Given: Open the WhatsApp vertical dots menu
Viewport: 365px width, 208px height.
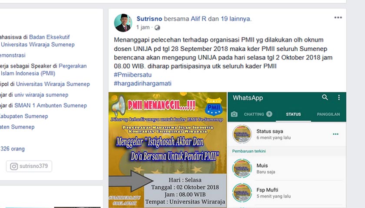Looking at the screenshot, I should (x=339, y=97).
